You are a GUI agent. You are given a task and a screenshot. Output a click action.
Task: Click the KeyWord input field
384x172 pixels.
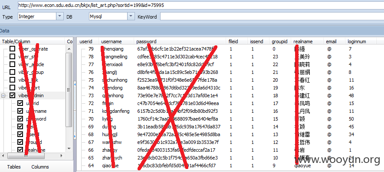[x=272, y=16]
